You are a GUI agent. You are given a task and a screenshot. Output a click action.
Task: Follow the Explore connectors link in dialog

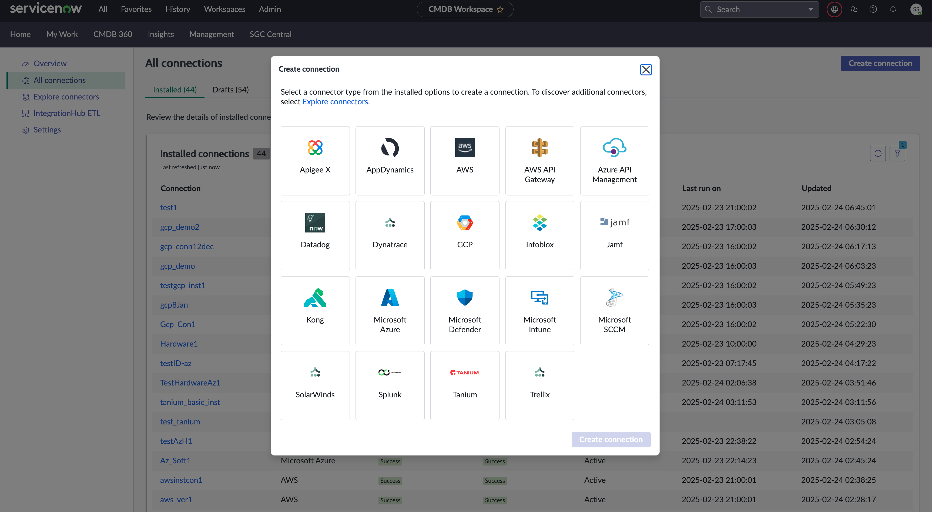coord(336,102)
